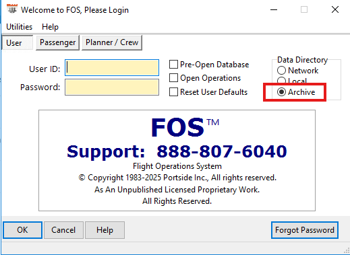
Task: Click the Cancel button
Action: (x=63, y=230)
